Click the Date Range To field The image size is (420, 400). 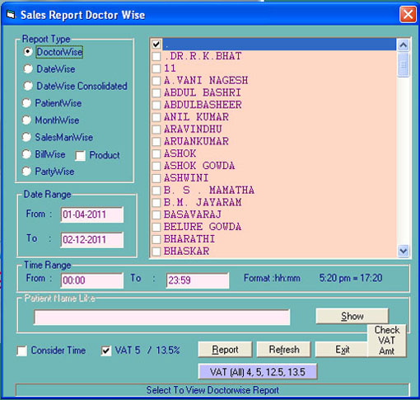click(x=92, y=240)
